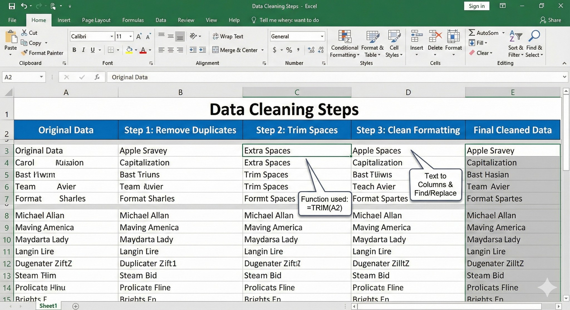570x310 pixels.
Task: Click the Share button
Action: click(551, 20)
